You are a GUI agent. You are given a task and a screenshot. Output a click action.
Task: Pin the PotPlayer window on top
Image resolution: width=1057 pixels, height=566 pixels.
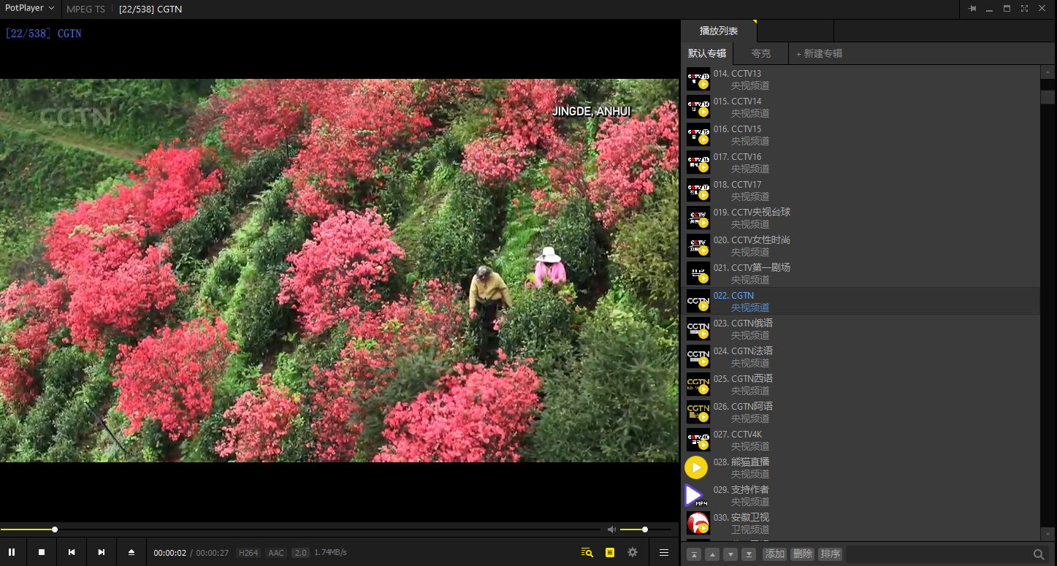point(972,9)
